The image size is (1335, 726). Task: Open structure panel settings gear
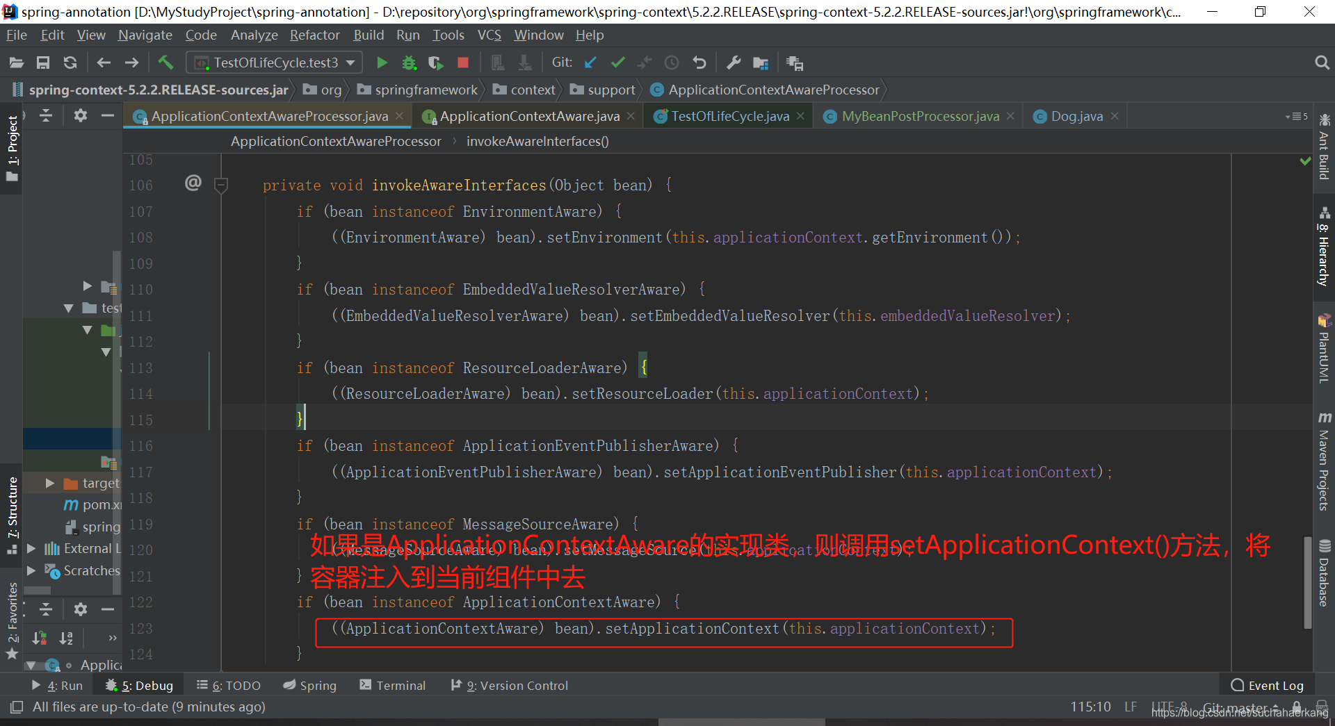click(81, 609)
